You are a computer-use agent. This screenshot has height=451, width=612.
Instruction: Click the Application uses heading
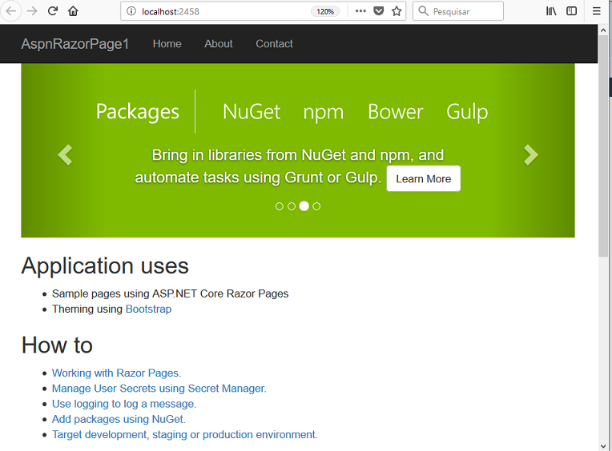point(105,266)
